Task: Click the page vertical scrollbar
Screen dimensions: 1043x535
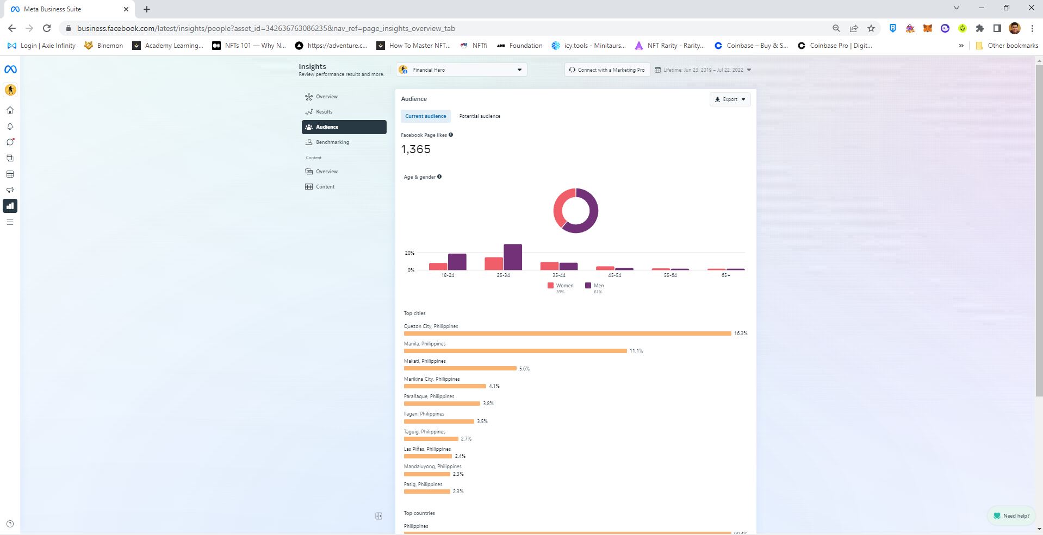Action: [1039, 231]
